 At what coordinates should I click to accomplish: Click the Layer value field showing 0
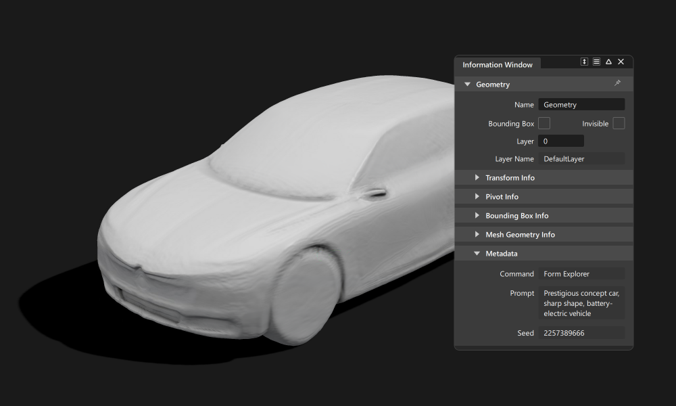(x=560, y=140)
